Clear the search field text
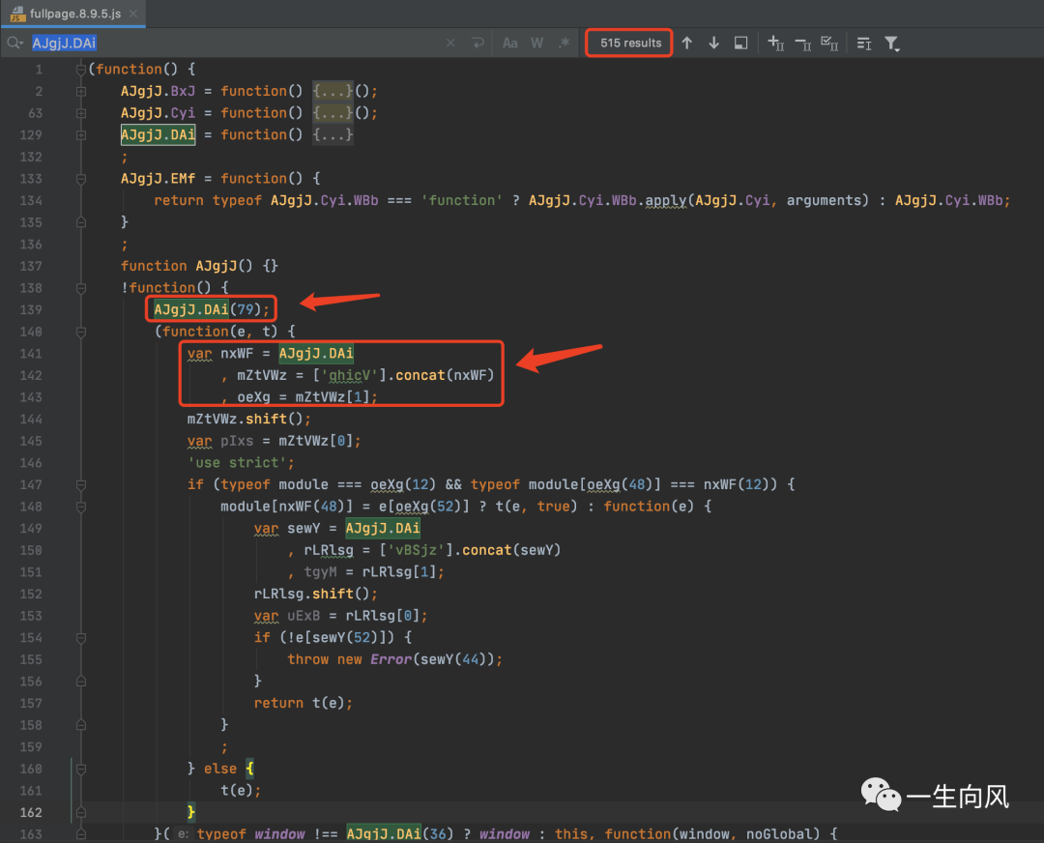Screen dimensions: 1044x843 450,44
